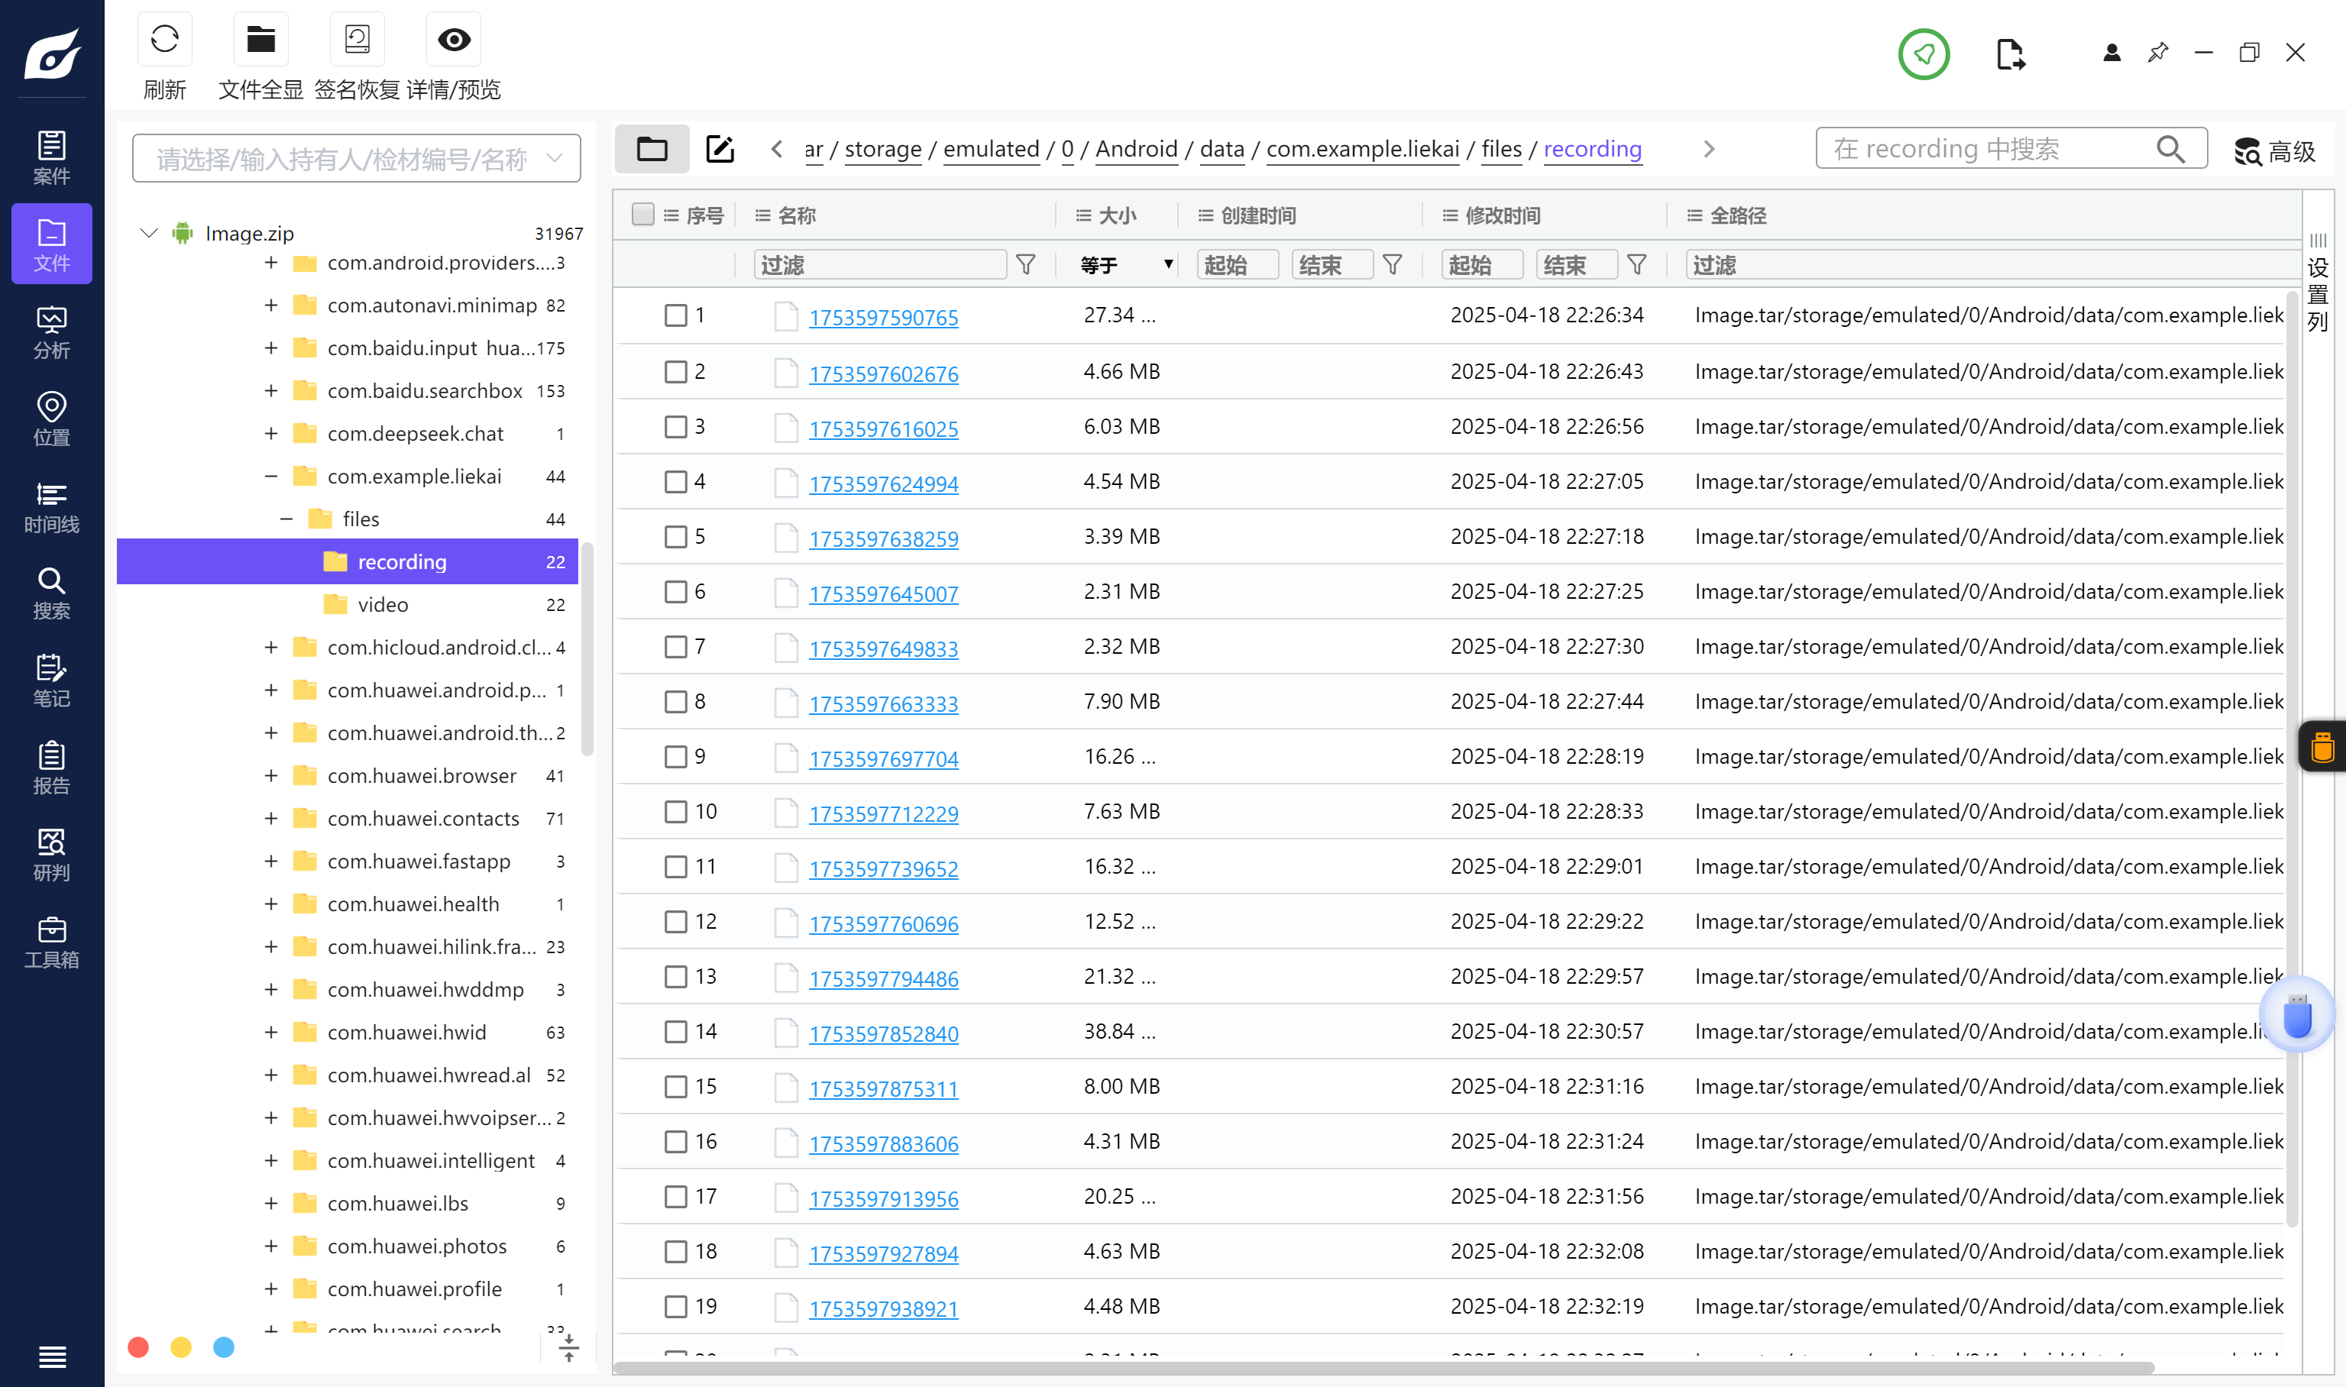Click the blue color dot
2346x1387 pixels.
223,1347
